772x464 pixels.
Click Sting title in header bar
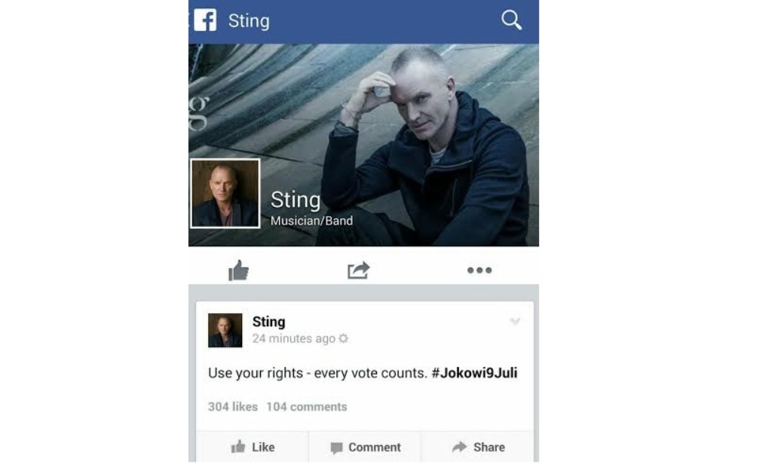click(249, 21)
